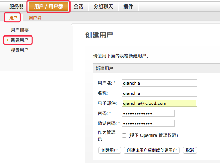Cancel with the 取消 button

pos(190,150)
